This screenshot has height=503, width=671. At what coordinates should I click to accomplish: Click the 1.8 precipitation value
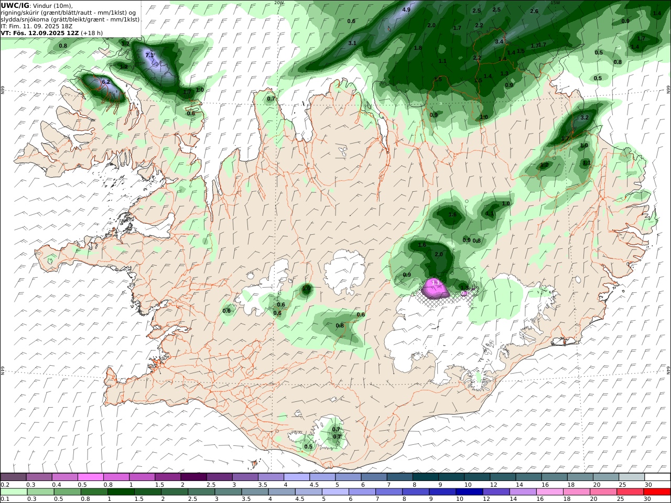[x=418, y=48]
